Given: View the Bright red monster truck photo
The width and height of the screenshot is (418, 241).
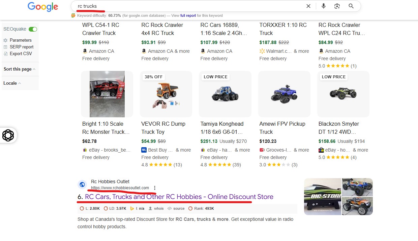Looking at the screenshot, I should 107,94.
